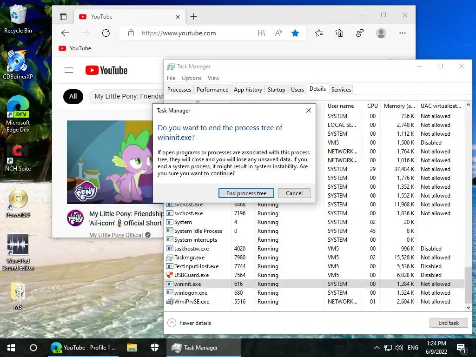Open File Explorer from taskbar
Viewport: 476px width, 357px height.
(x=132, y=348)
